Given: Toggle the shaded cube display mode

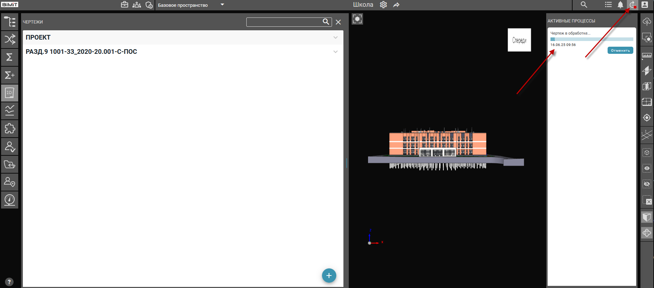Looking at the screenshot, I should tap(647, 217).
